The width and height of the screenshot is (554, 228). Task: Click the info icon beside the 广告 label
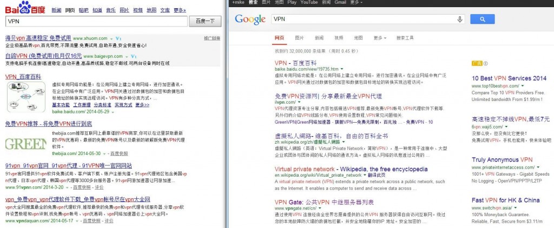pos(485,64)
